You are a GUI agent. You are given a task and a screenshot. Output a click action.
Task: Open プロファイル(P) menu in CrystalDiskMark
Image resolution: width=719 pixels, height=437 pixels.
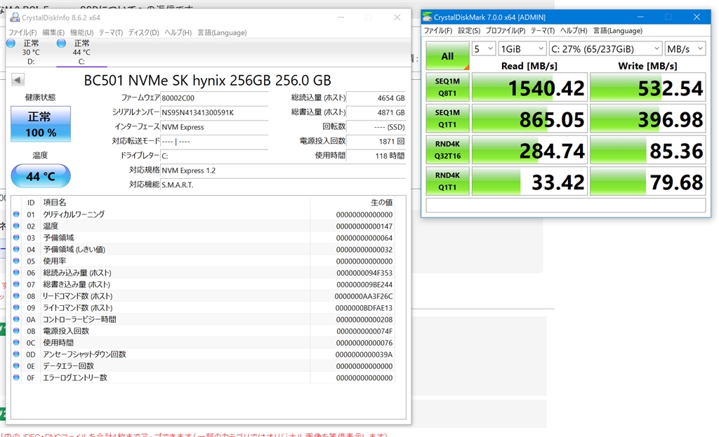coord(506,31)
